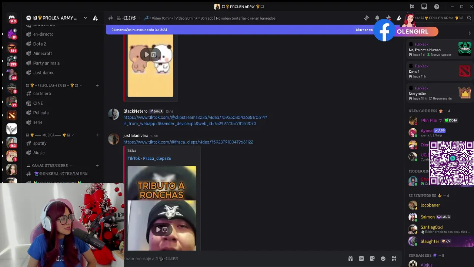Send a gift icon in message bar

pyautogui.click(x=350, y=258)
